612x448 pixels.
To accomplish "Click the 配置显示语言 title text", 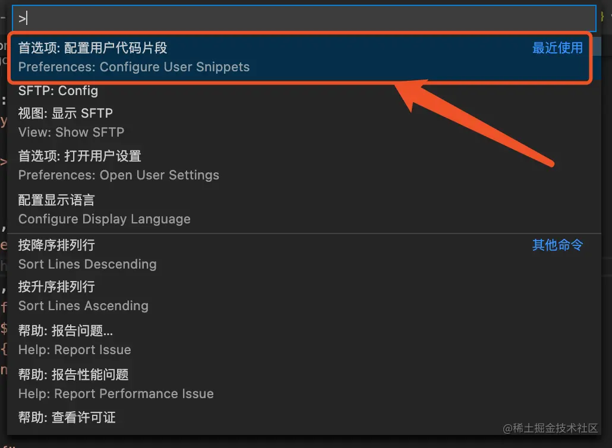I will (x=56, y=200).
